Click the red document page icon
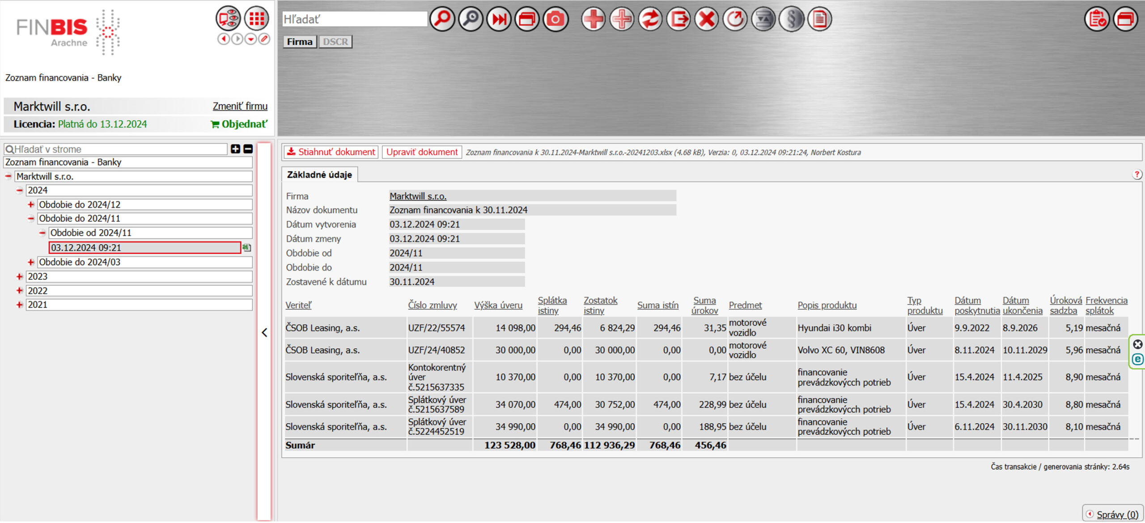The width and height of the screenshot is (1145, 523). point(820,19)
